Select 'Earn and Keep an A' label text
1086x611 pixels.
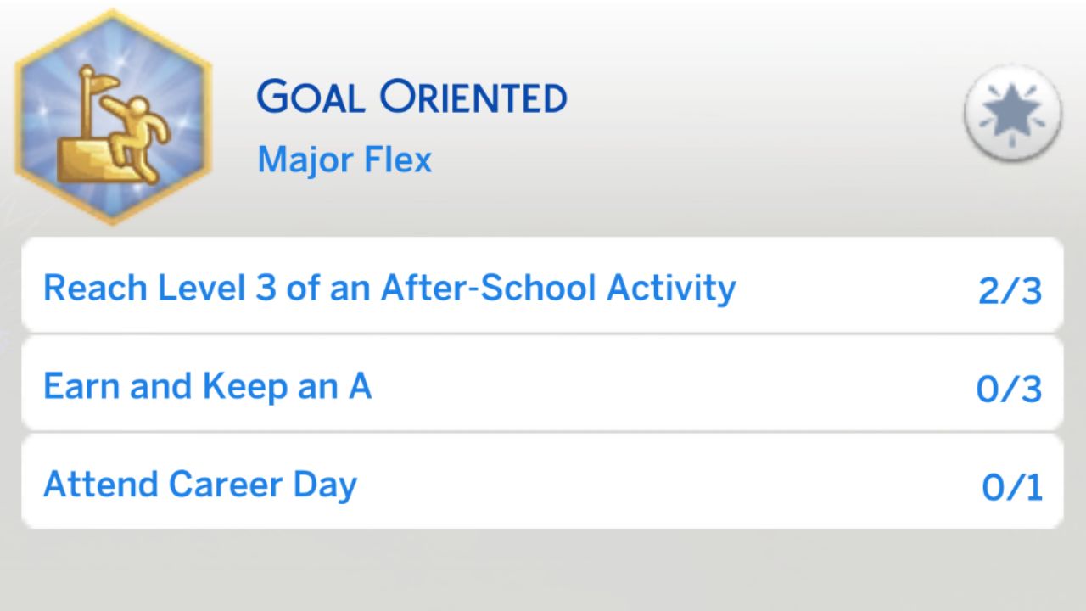[x=207, y=385]
